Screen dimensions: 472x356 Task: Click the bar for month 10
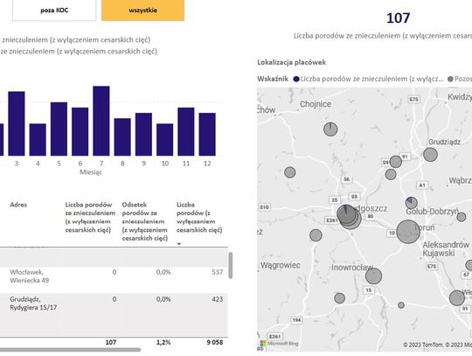[x=165, y=139]
